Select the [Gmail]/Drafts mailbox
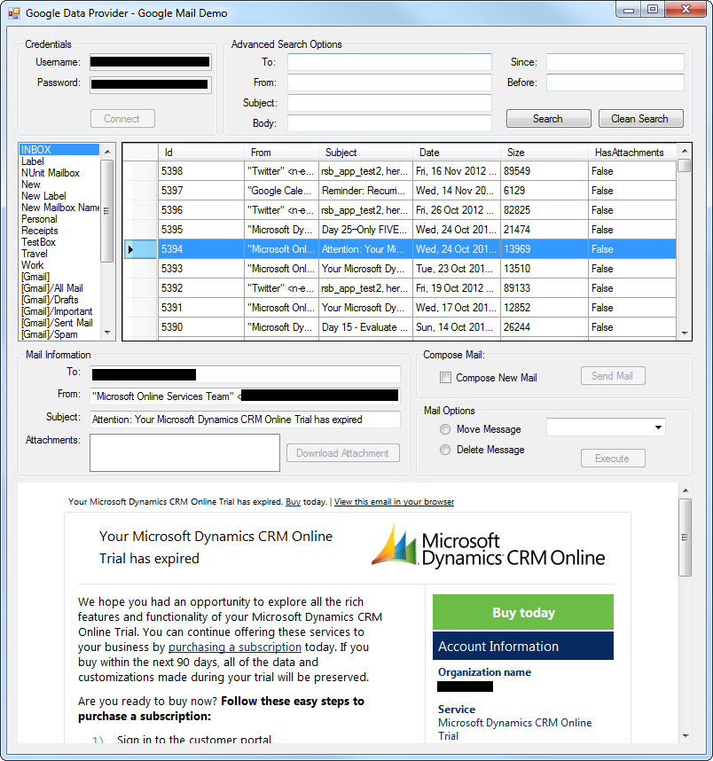 (50, 300)
